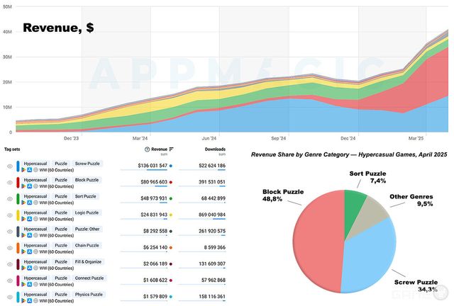Toggle visibility of Block Puzzle tag set

click(x=10, y=183)
